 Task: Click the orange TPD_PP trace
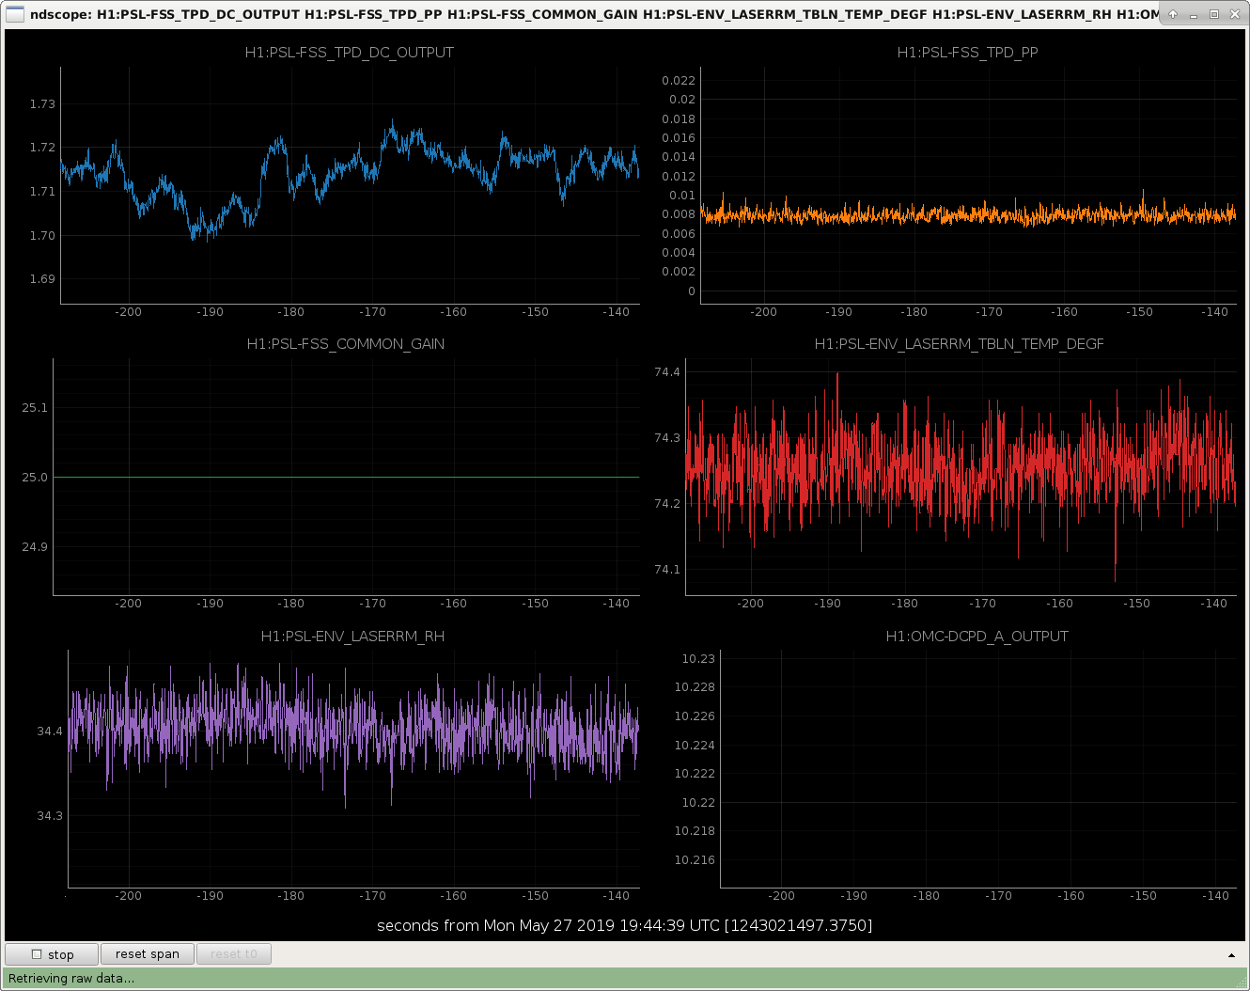pos(968,214)
